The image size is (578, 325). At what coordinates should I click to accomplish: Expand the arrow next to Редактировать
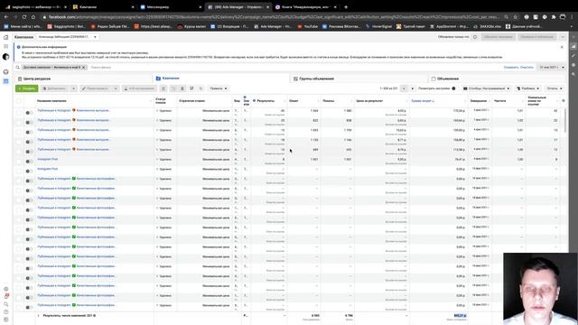click(x=116, y=88)
